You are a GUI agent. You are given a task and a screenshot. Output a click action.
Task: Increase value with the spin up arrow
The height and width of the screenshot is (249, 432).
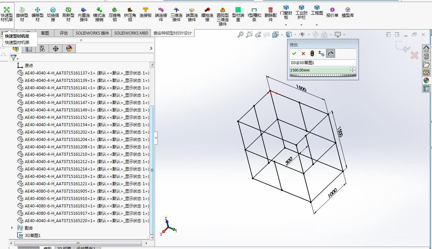click(x=353, y=69)
